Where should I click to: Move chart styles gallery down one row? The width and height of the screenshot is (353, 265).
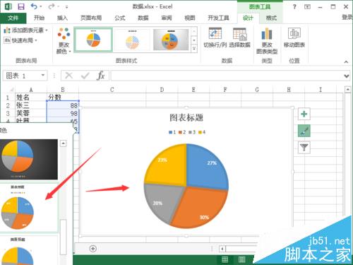[x=194, y=40]
